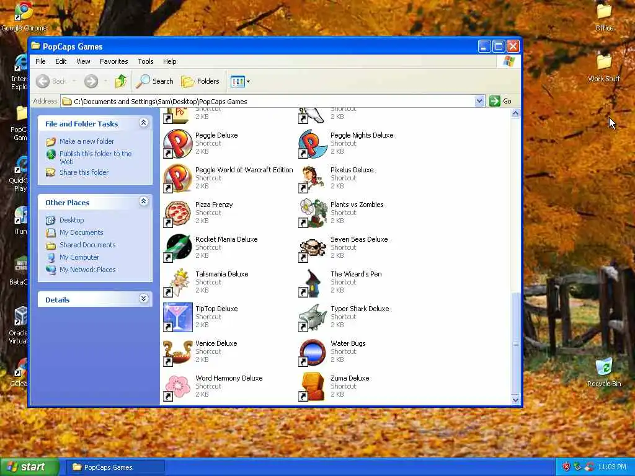This screenshot has width=635, height=476.
Task: Click the scrollbar down arrow
Action: click(x=515, y=400)
